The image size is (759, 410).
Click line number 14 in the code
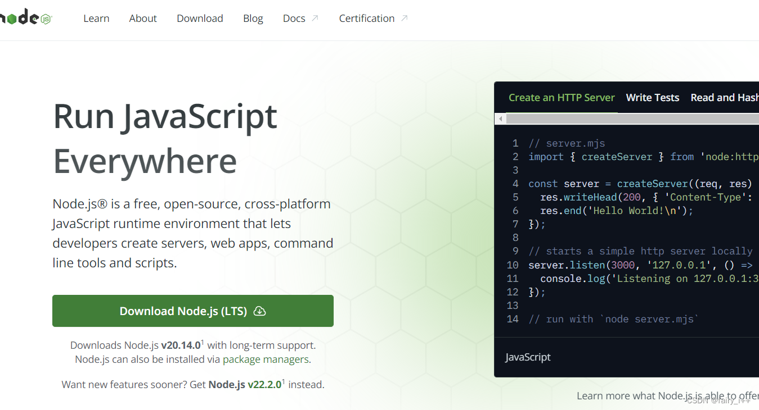513,319
